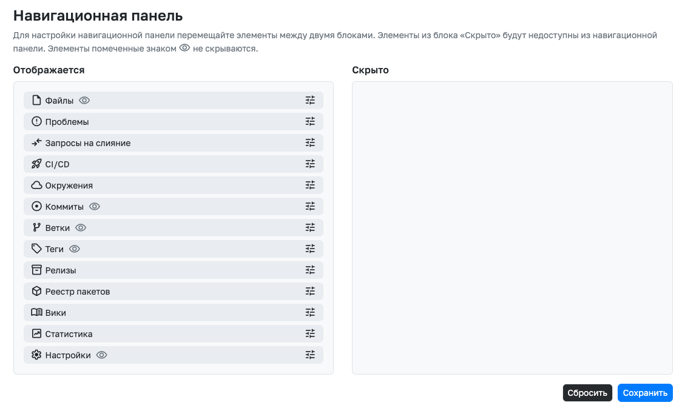Screen dimensions: 682x411
Task: Click the branch icon beside Ветки
Action: click(x=36, y=228)
